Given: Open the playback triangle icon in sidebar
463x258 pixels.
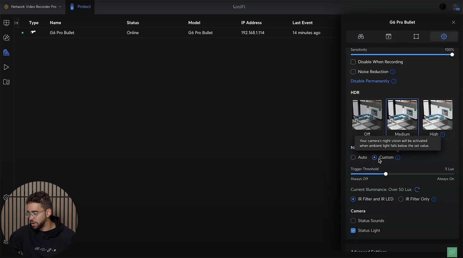Looking at the screenshot, I should (6, 67).
